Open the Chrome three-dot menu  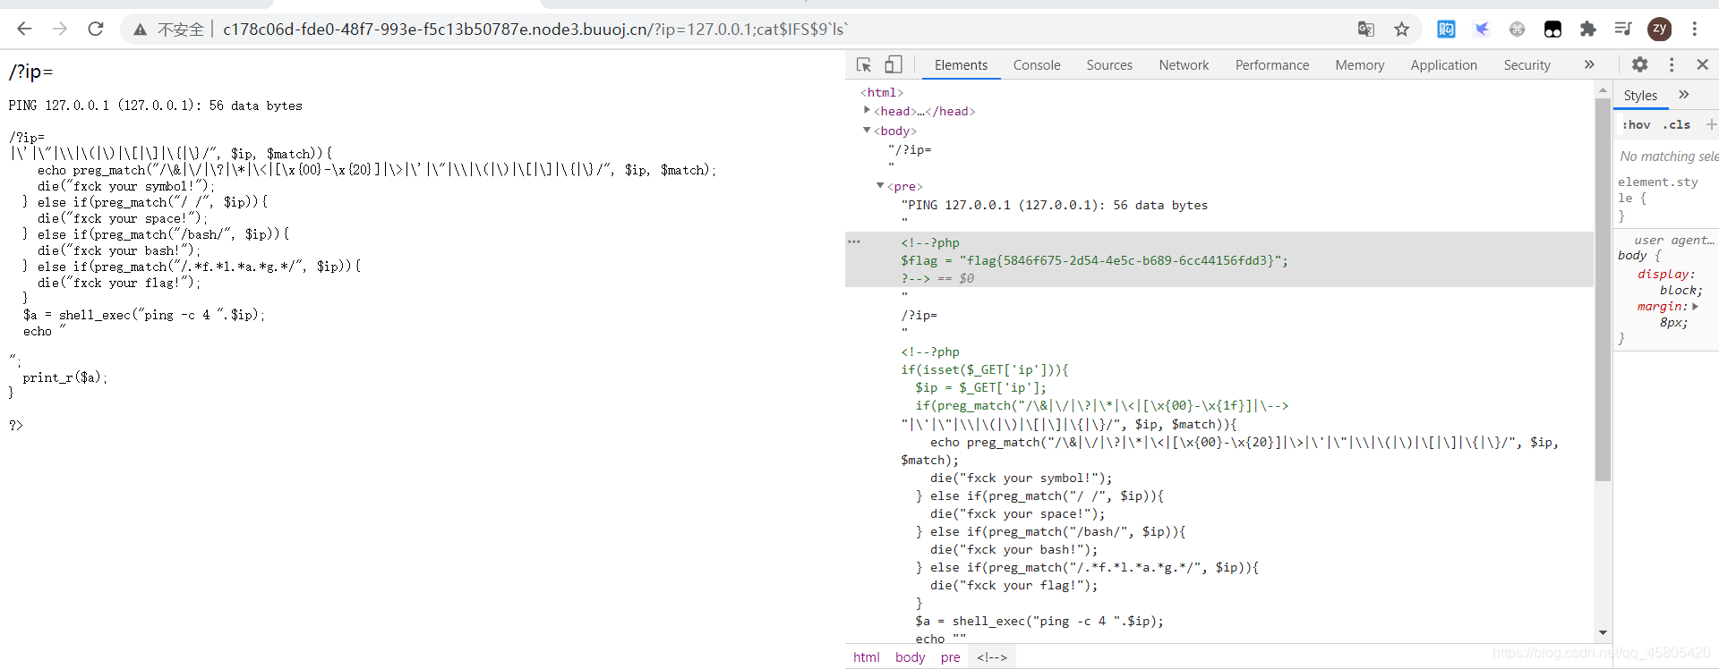coord(1695,30)
